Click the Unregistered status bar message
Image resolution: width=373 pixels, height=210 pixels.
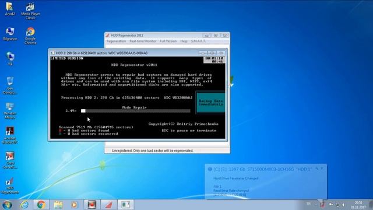[x=152, y=150]
